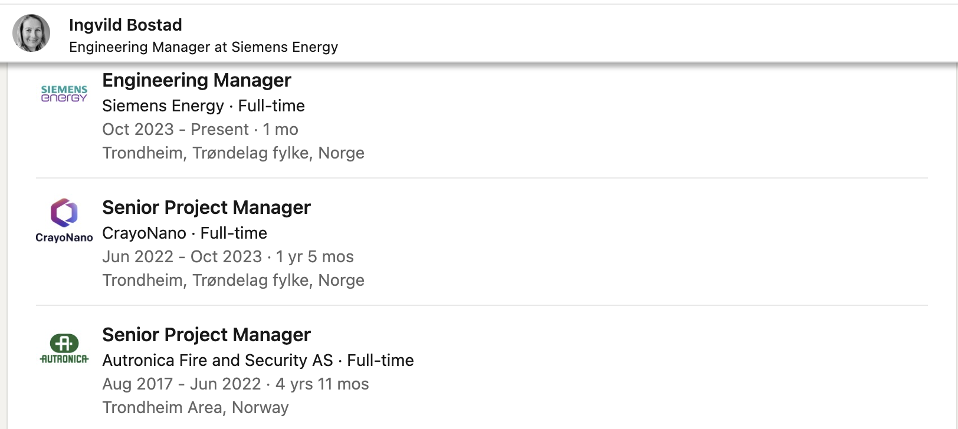
Task: Click the name Ingvild Bostad in header
Action: click(125, 25)
